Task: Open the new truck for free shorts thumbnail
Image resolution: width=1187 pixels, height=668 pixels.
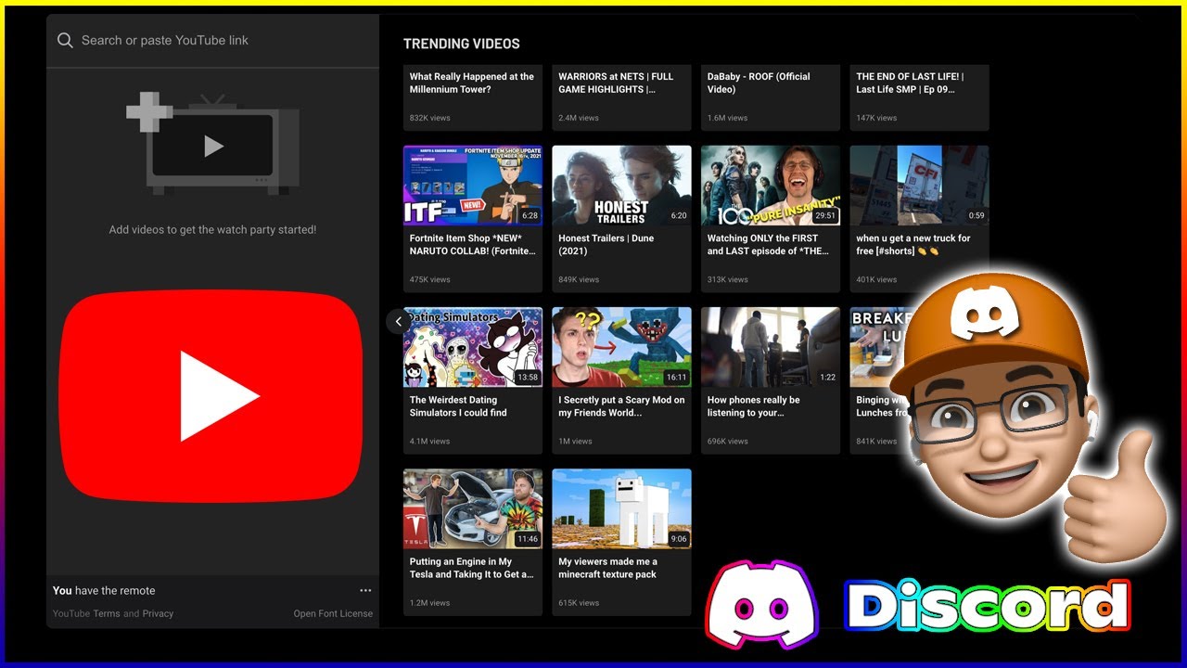Action: tap(919, 186)
